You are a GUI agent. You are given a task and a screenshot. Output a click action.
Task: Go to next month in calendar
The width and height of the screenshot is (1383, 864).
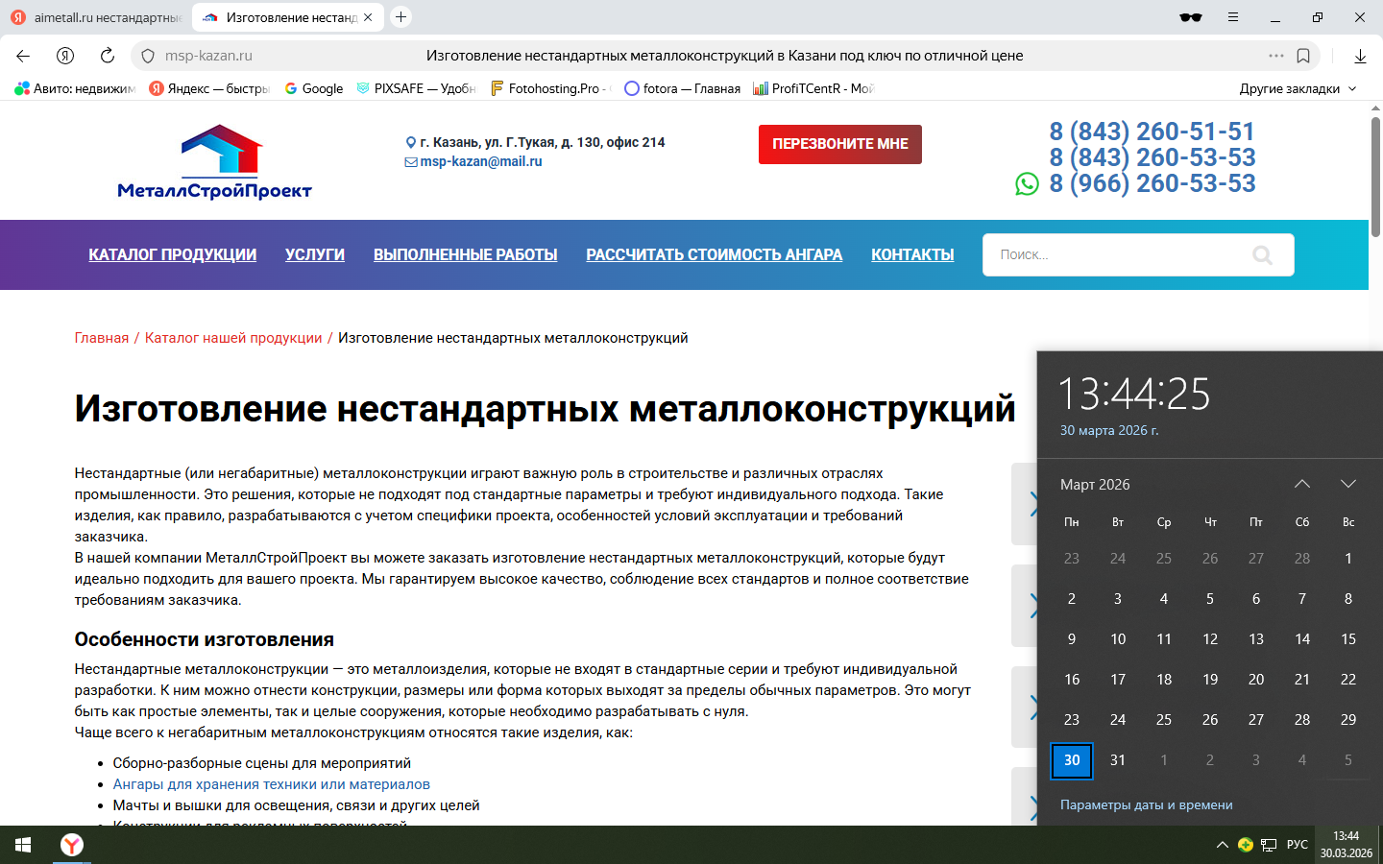tap(1347, 484)
